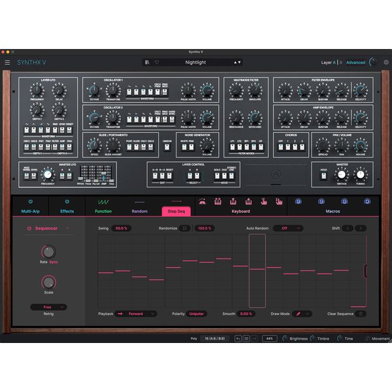Screen dimensions: 392x392
Task: Go to previous preset arrow
Action: pyautogui.click(x=235, y=62)
